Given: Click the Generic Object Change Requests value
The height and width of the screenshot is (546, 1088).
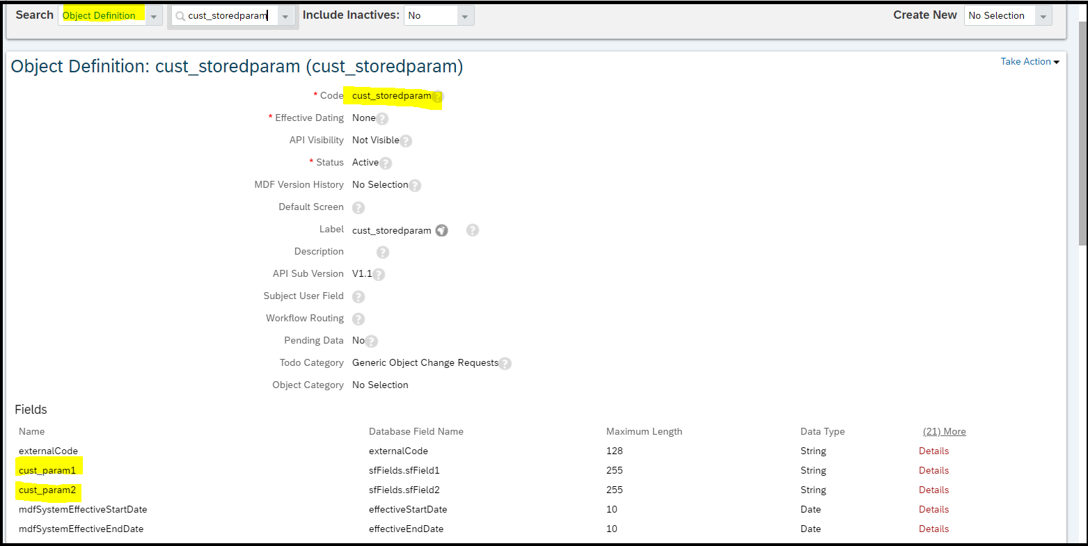Looking at the screenshot, I should [x=425, y=362].
